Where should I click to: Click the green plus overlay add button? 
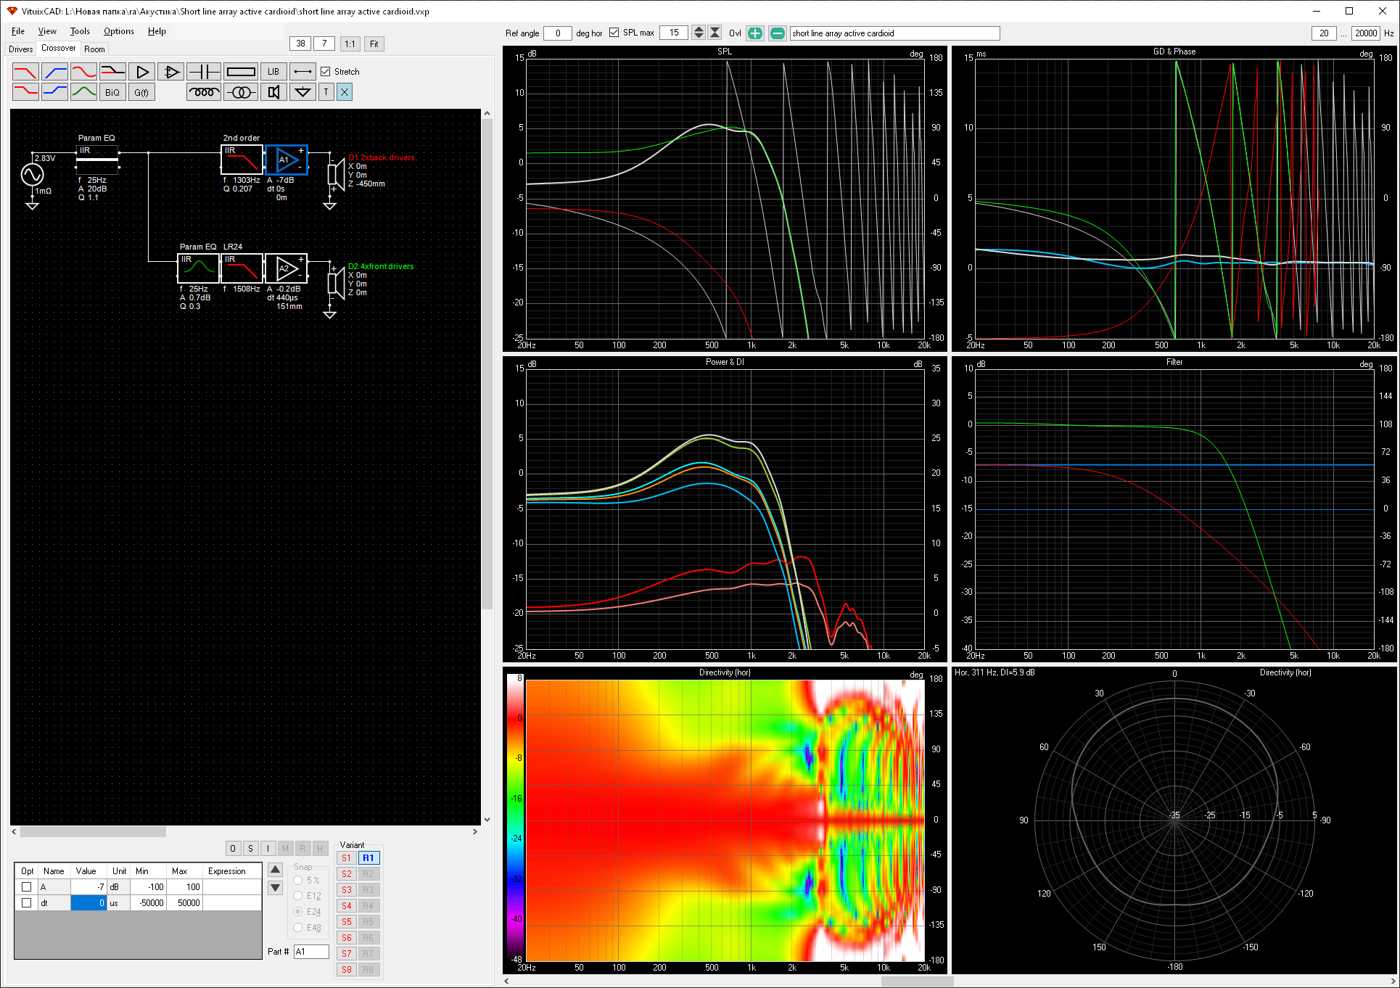click(x=755, y=33)
